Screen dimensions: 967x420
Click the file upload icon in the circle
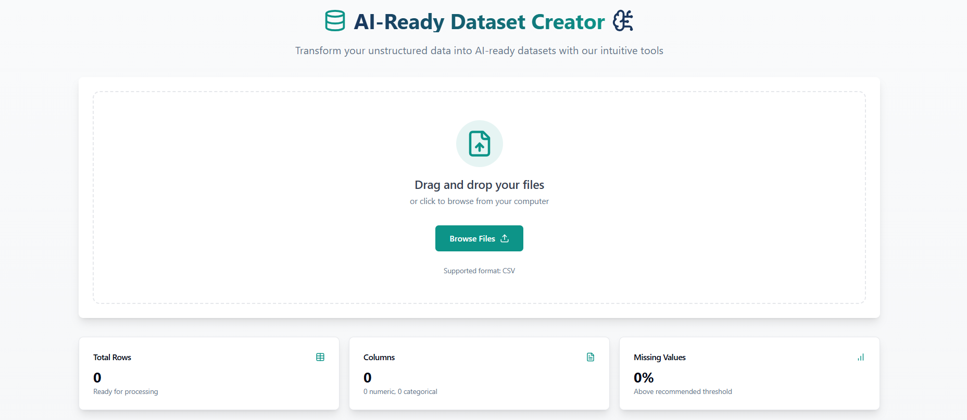pyautogui.click(x=479, y=144)
